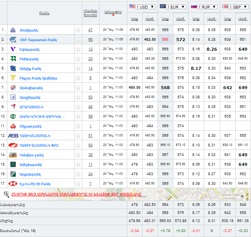Sort by the Բանկ column header
The image size is (251, 237).
pos(44,13)
